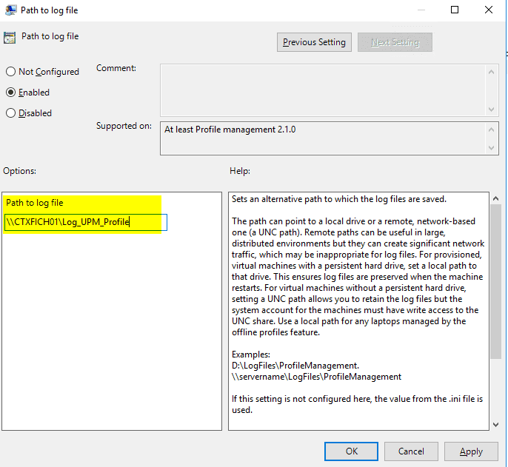This screenshot has height=467, width=508.
Task: Click 'Sets an alternative path' help sentence
Action: 339,199
